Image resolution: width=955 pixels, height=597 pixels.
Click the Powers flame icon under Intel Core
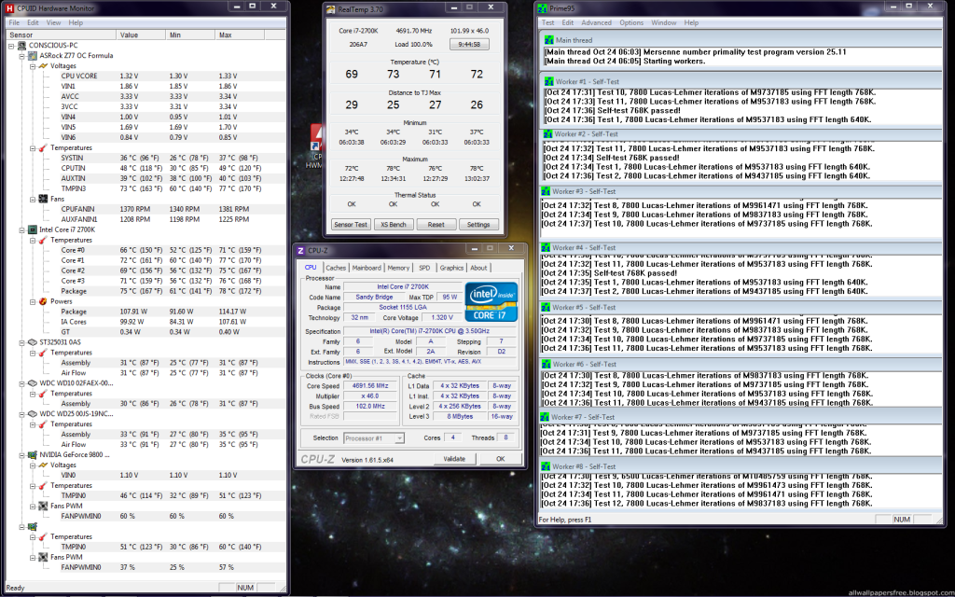pyautogui.click(x=43, y=301)
